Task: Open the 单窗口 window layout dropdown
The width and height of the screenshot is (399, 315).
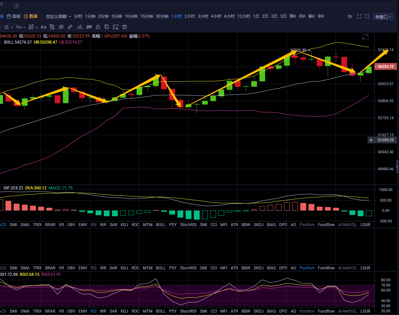Action: point(383,17)
